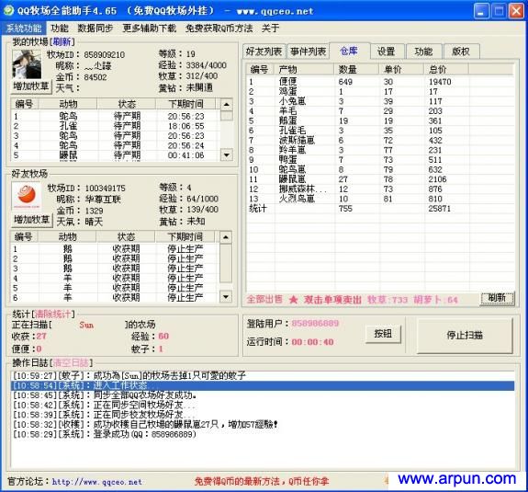
Task: Click 清除统计 link
Action: 53,315
